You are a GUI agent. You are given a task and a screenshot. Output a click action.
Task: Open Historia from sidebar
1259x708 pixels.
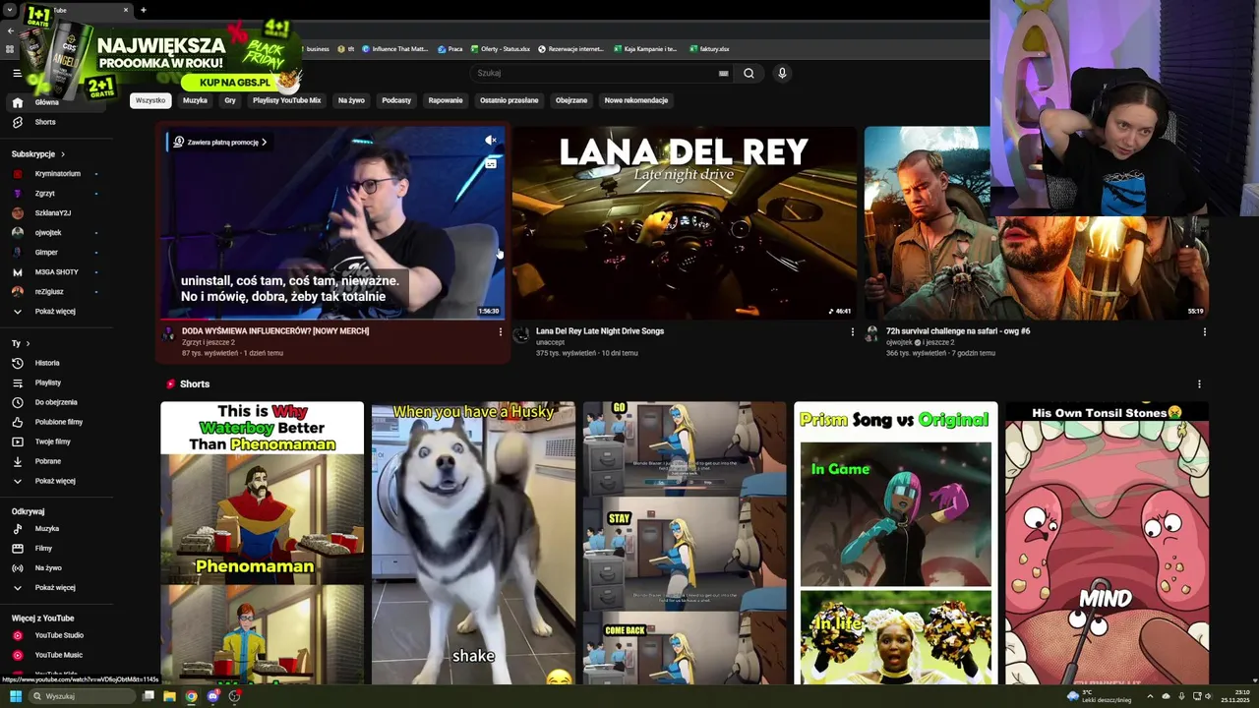coord(55,363)
